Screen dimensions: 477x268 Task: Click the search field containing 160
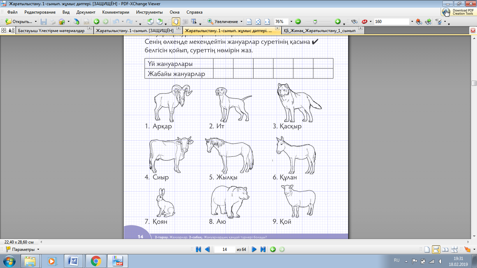pyautogui.click(x=391, y=22)
